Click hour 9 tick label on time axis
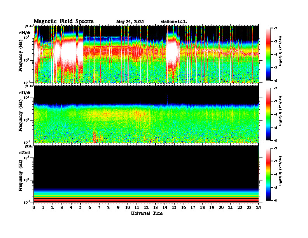The height and width of the screenshot is (238, 308). pos(118,208)
